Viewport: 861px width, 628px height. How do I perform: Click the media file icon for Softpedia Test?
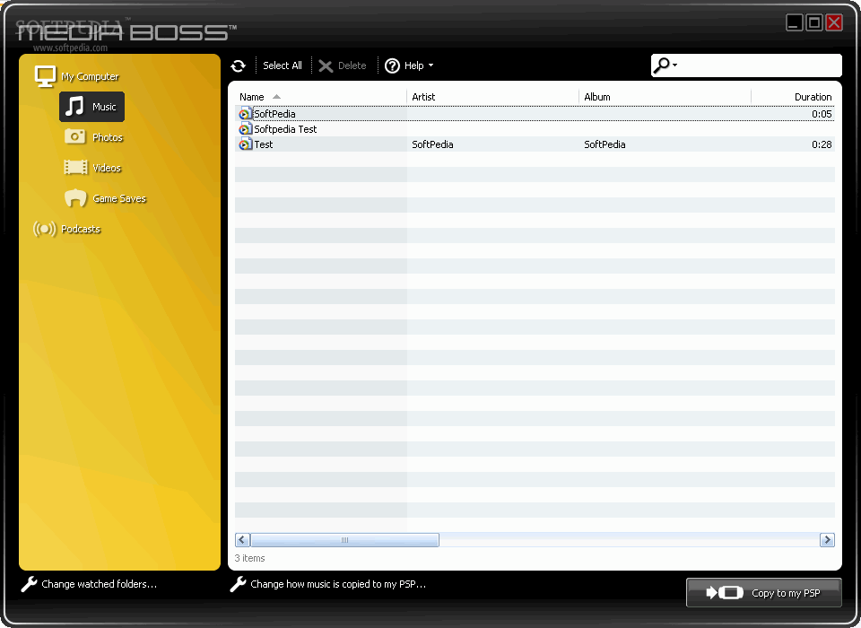pos(245,129)
